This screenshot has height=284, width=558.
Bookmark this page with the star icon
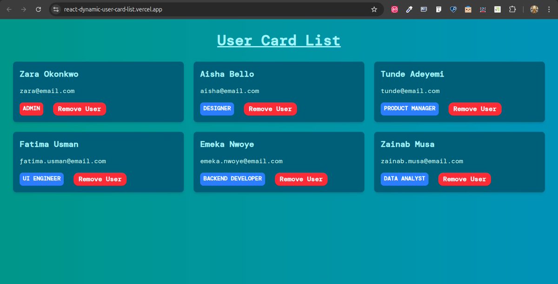pos(374,9)
